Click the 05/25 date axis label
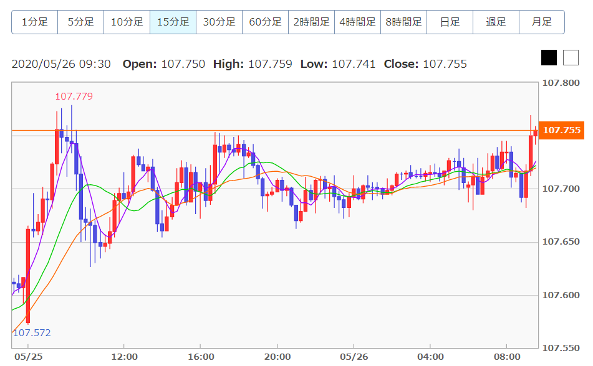 pyautogui.click(x=28, y=357)
